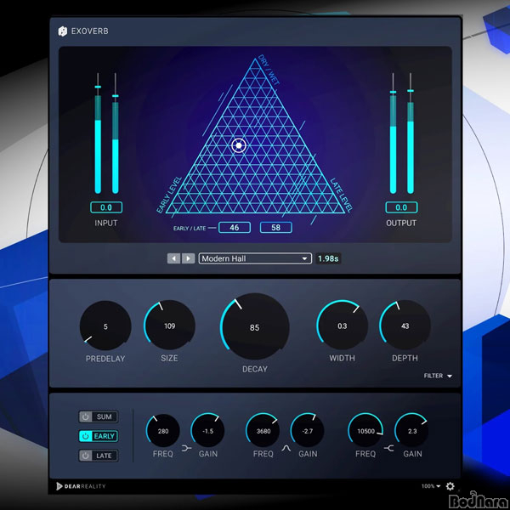
Task: Click the Depth knob showing 43
Action: (405, 326)
